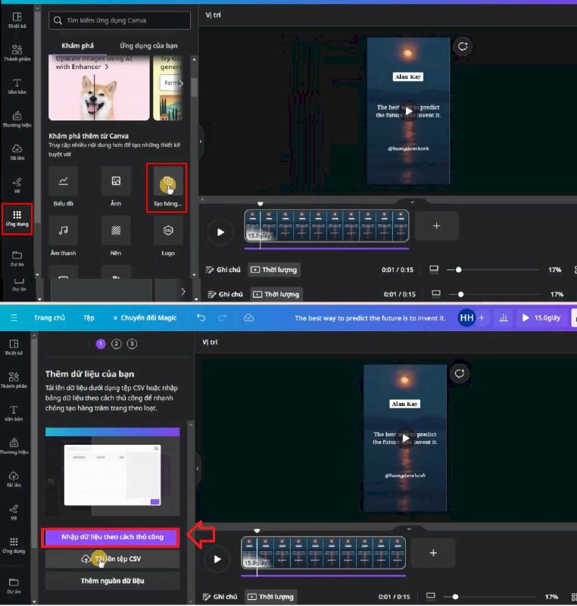Select Văn bản tool in top screenshot sidebar
Image resolution: width=577 pixels, height=606 pixels.
[17, 86]
